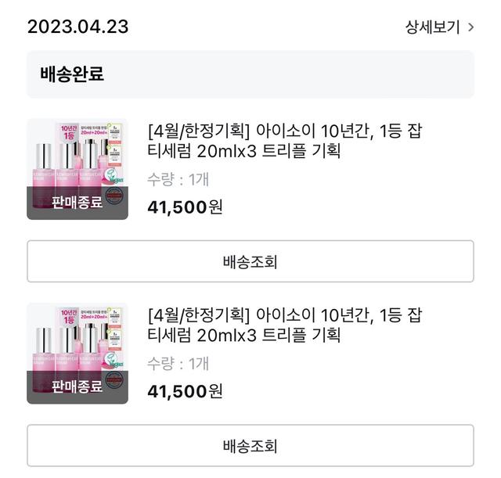Click the 배송완료 delivery status banner
Image resolution: width=501 pixels, height=478 pixels.
pyautogui.click(x=250, y=74)
